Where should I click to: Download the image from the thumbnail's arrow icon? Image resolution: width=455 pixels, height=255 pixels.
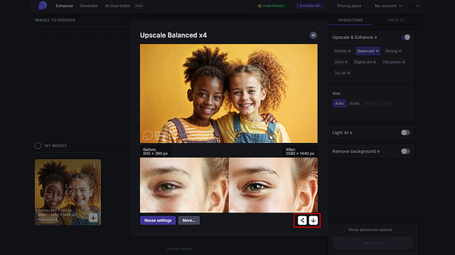(93, 217)
